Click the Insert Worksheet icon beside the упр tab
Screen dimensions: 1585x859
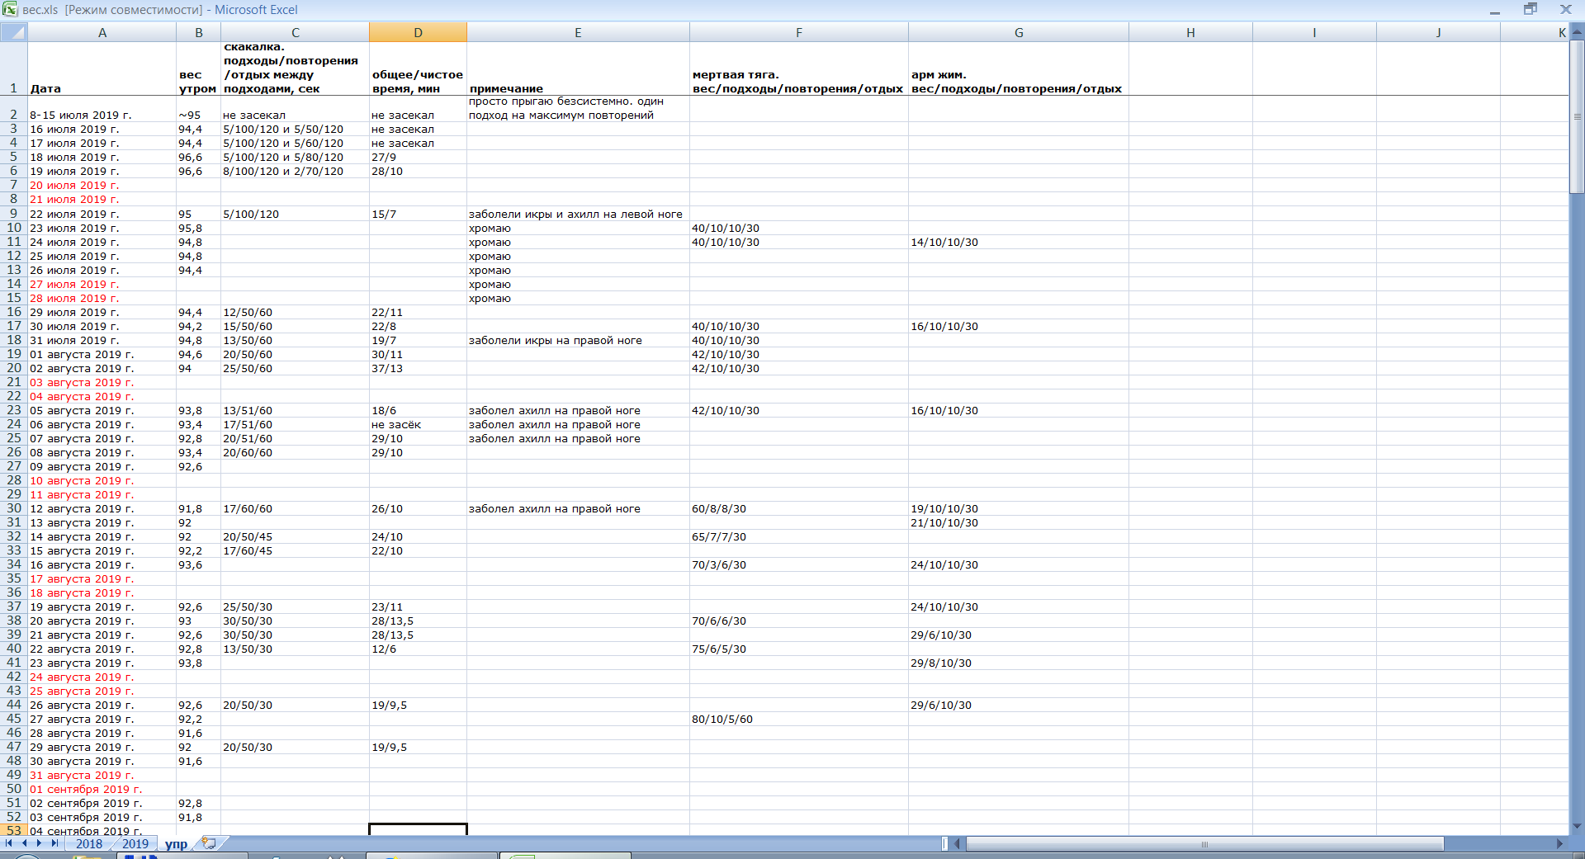pos(209,843)
